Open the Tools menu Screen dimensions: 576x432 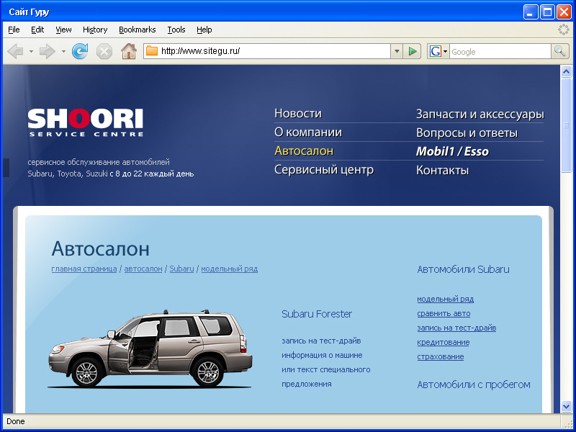176,30
